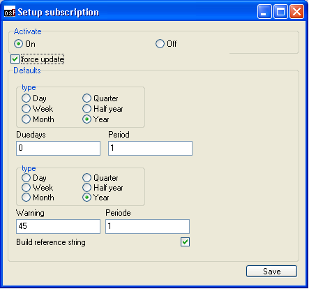Click the Duedays label text

[x=31, y=135]
